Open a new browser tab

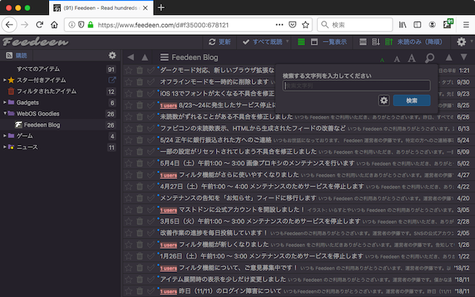(x=161, y=7)
